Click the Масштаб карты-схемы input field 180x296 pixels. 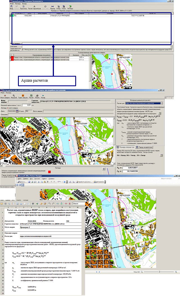point(27,105)
